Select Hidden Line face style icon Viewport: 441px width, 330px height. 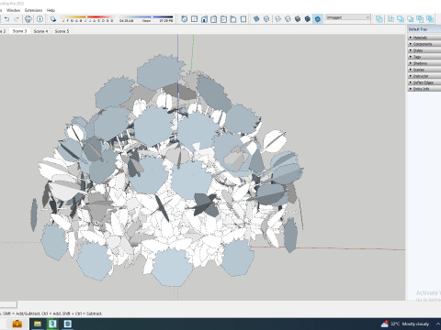288,19
